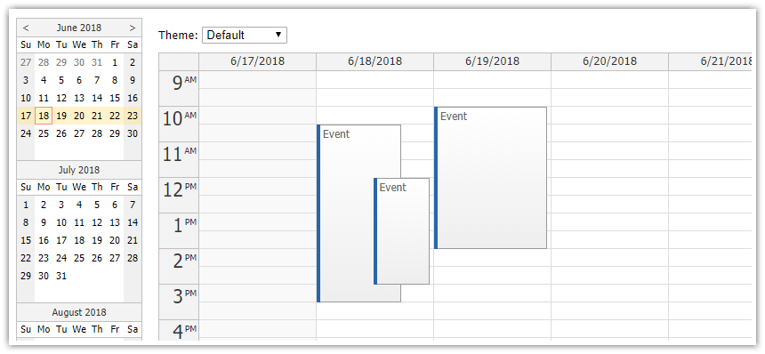Select July 31 in the mini calendar
The width and height of the screenshot is (765, 354).
(61, 276)
